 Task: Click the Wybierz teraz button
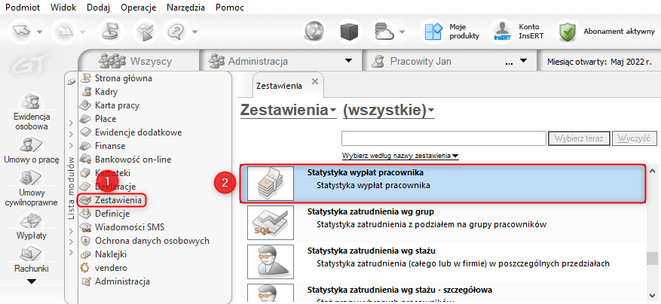[x=579, y=138]
